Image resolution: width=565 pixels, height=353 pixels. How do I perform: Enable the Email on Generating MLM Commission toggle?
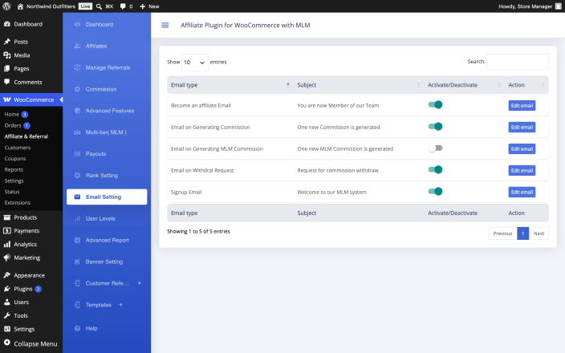point(435,148)
